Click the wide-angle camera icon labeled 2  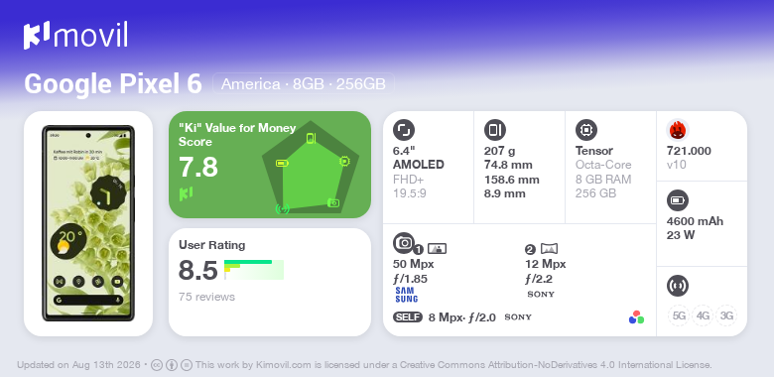coord(549,248)
